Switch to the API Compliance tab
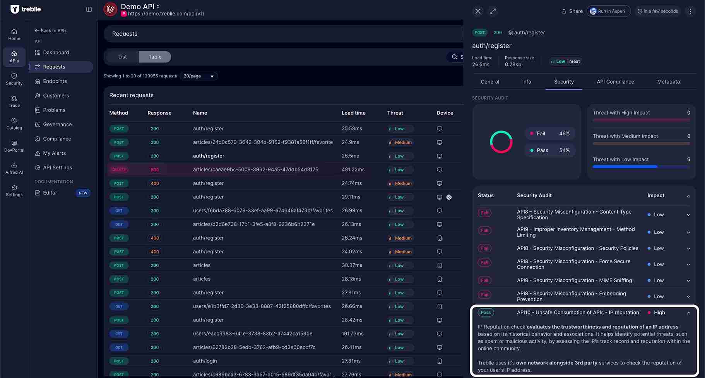This screenshot has height=378, width=705. tap(616, 82)
